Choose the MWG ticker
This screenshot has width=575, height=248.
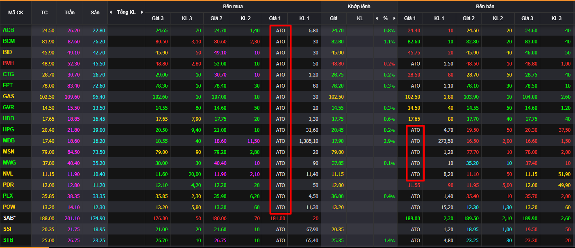(9, 162)
